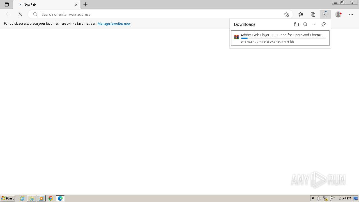Click the back navigation arrow
This screenshot has height=202, width=359.
[8, 14]
